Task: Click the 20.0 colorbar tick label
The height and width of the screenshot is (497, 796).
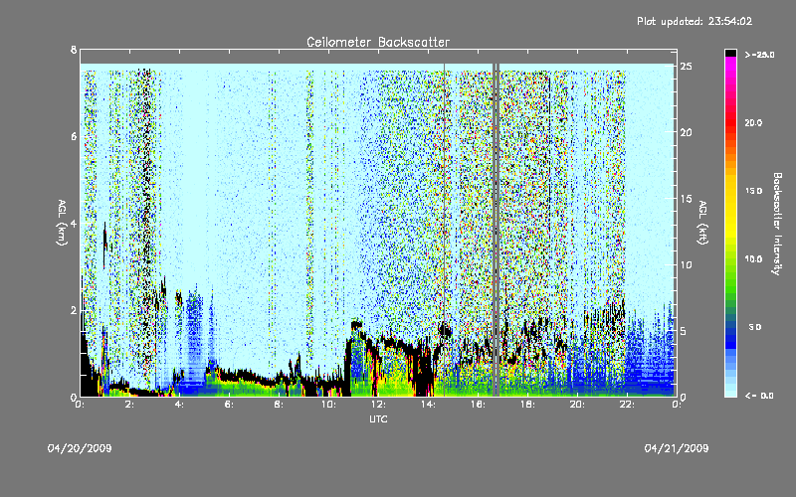Action: [x=753, y=122]
